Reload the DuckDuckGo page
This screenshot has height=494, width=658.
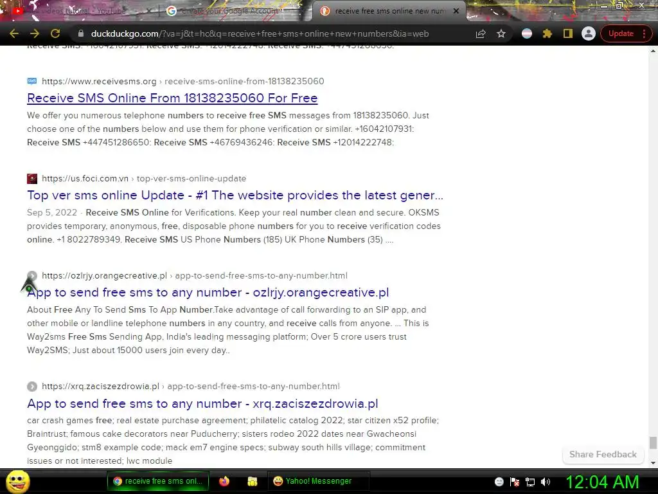55,33
